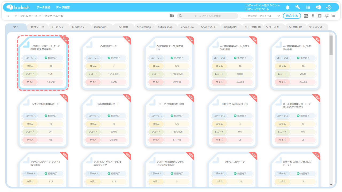Open テスト_web接客内リンククリック20230627 card
342x192 pixels.
[x=169, y=170]
